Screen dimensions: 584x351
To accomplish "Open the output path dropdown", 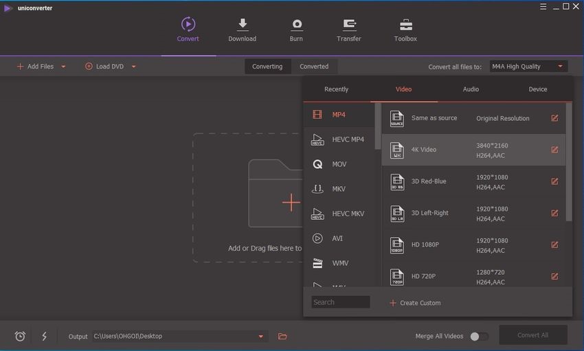I will point(260,336).
